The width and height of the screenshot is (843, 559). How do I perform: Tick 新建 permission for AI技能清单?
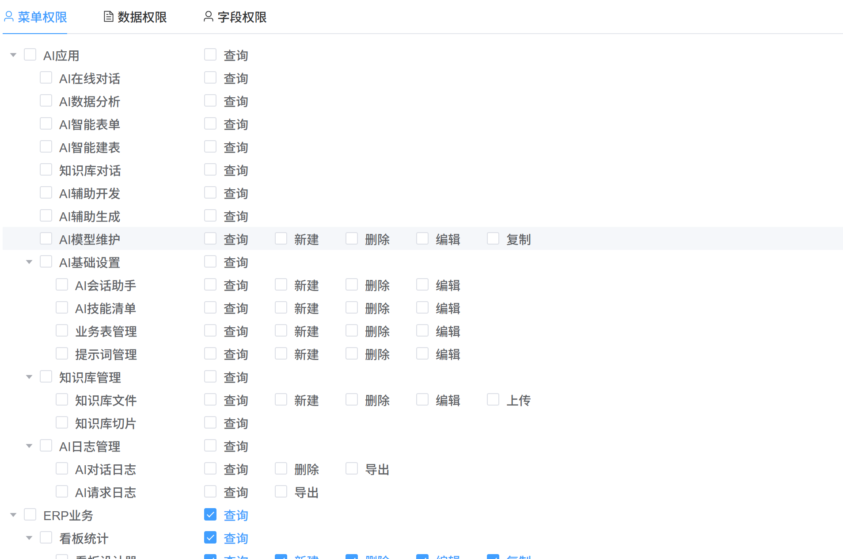pos(281,308)
